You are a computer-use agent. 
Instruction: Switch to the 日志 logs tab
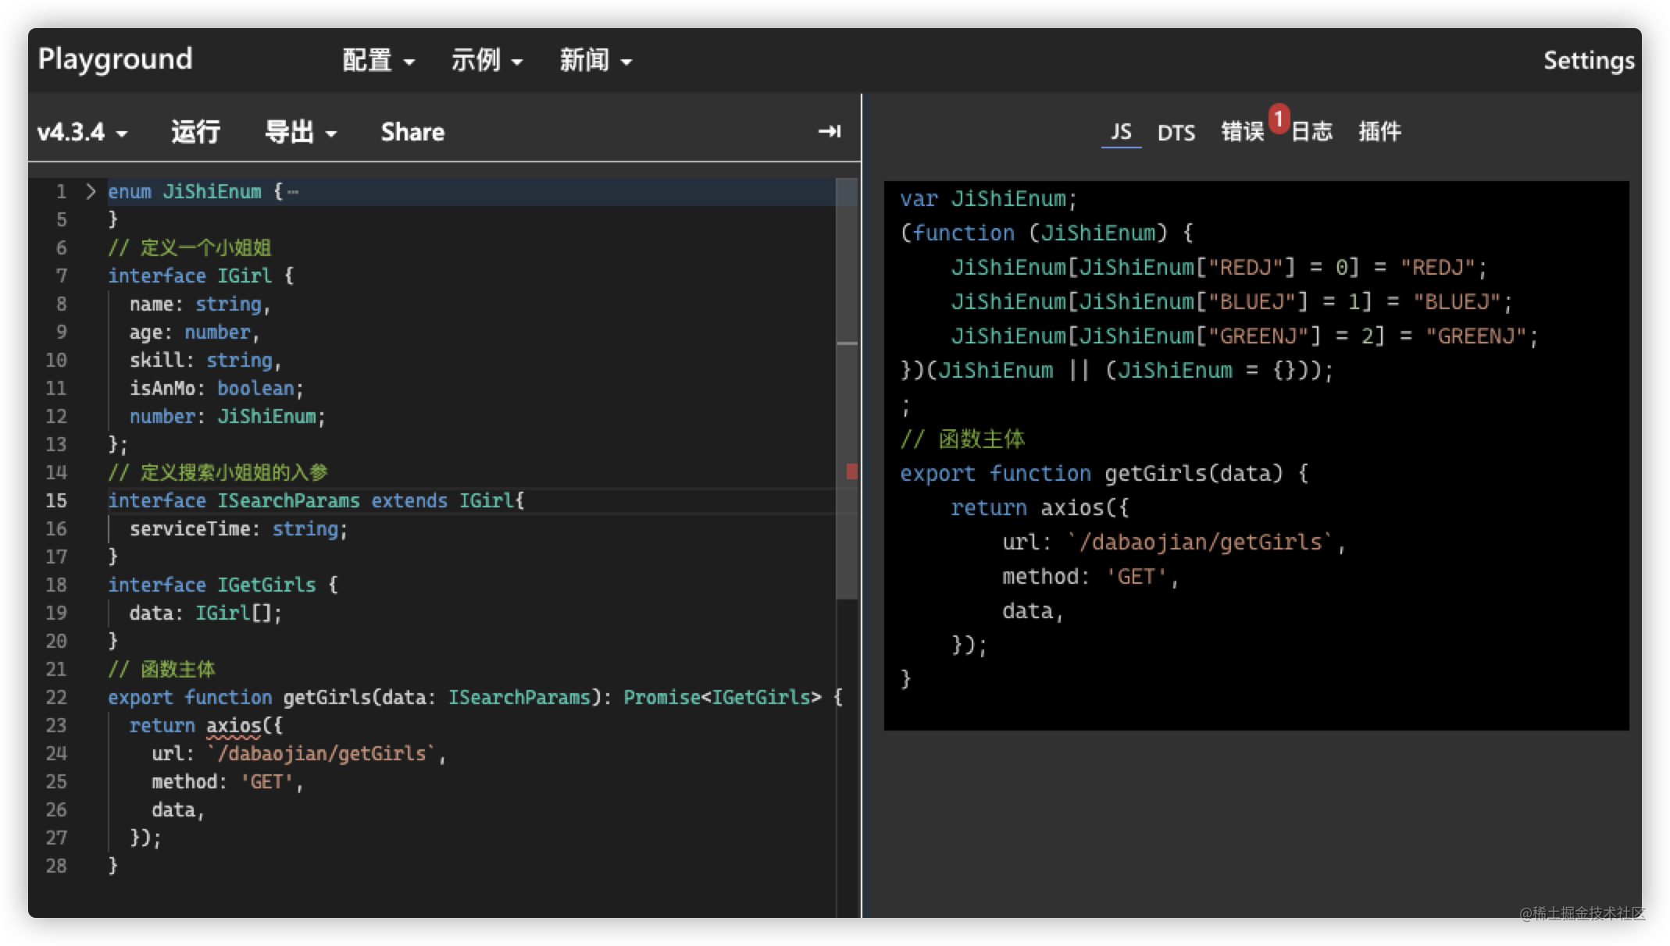coord(1311,131)
